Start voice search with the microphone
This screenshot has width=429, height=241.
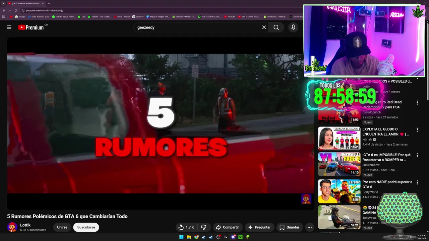[293, 27]
